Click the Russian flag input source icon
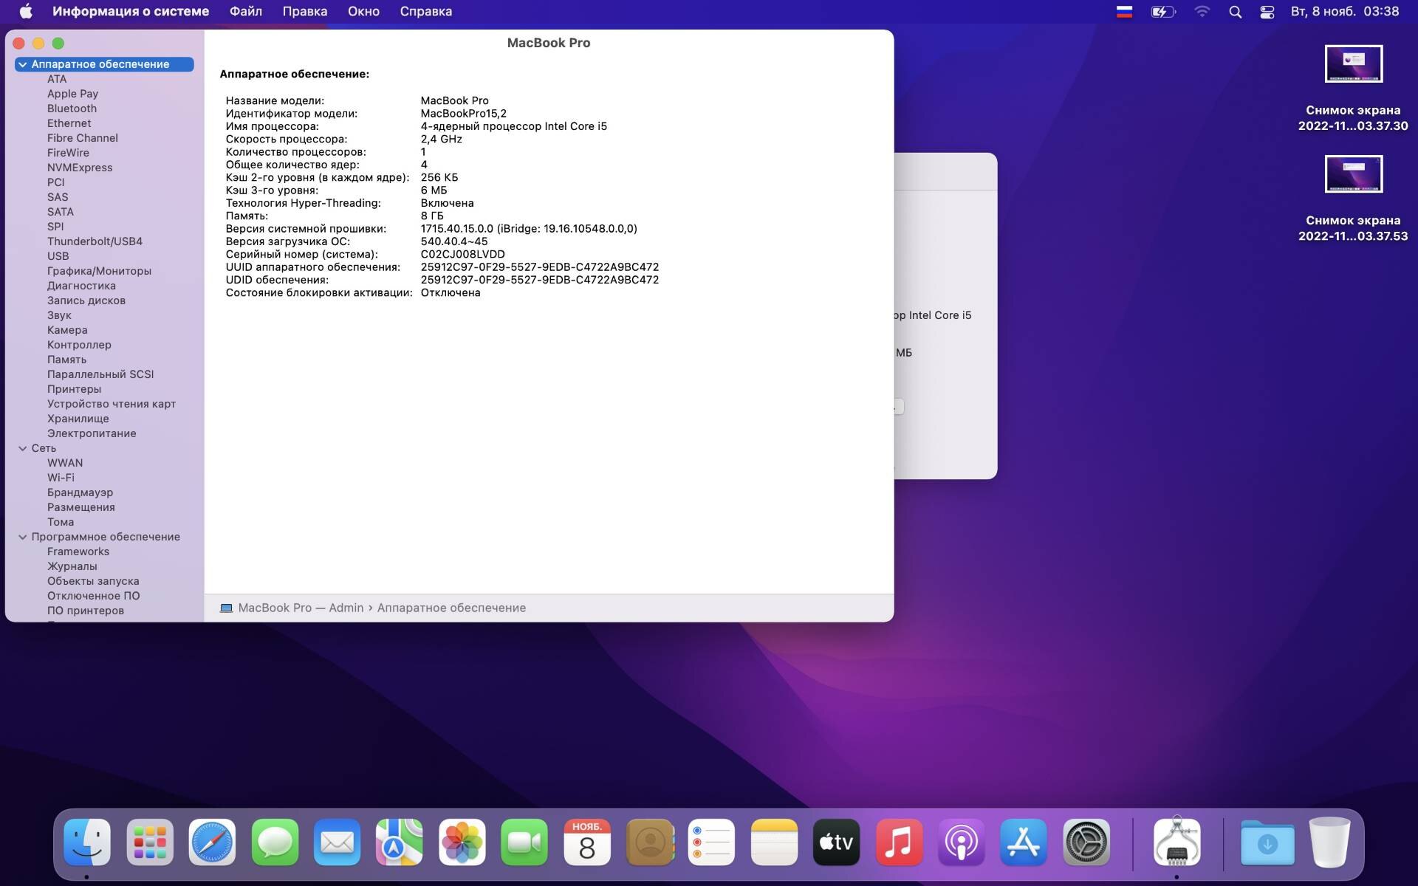1418x886 pixels. (1124, 12)
